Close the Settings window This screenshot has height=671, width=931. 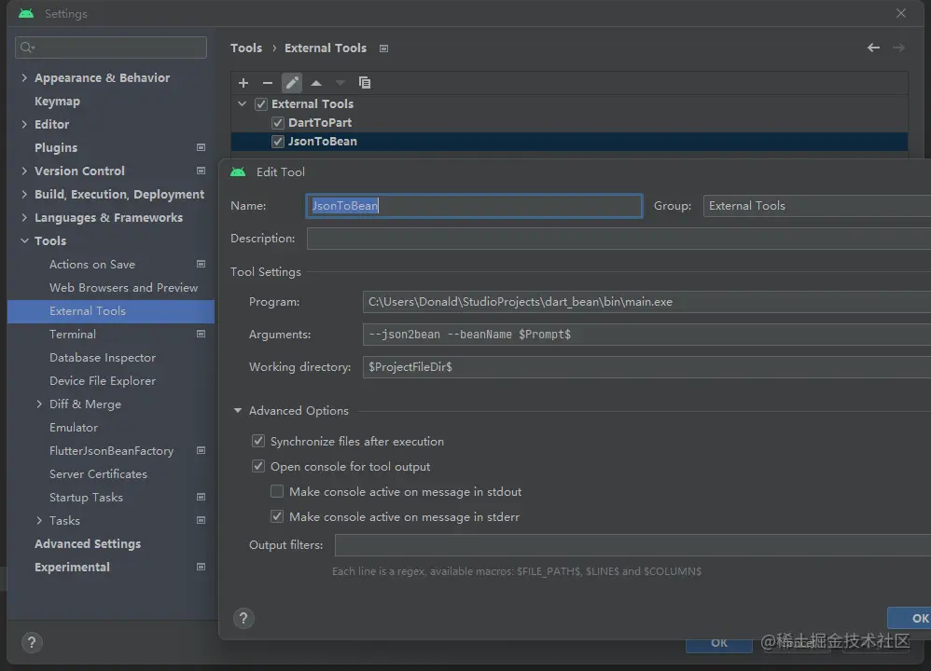pos(901,13)
